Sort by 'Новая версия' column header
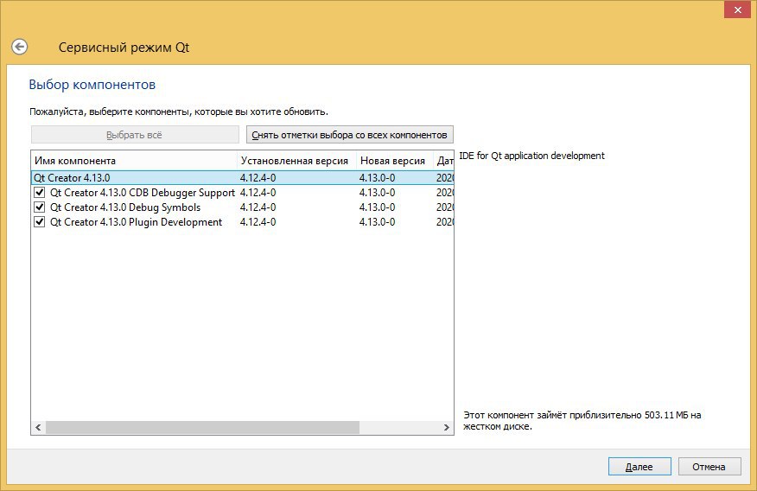The image size is (757, 491). [395, 161]
